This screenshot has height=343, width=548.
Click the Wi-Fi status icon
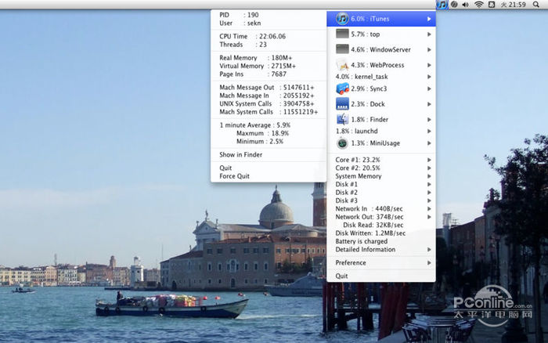478,5
